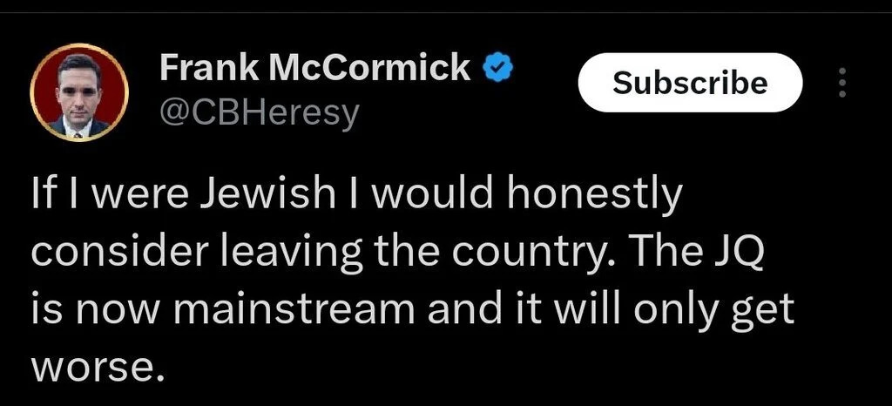This screenshot has width=892, height=406.
Task: Go to the @CBHeresy handle
Action: (260, 113)
